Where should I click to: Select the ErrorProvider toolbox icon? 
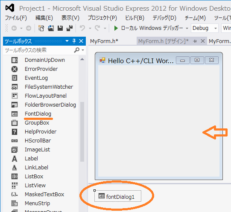tap(15, 69)
